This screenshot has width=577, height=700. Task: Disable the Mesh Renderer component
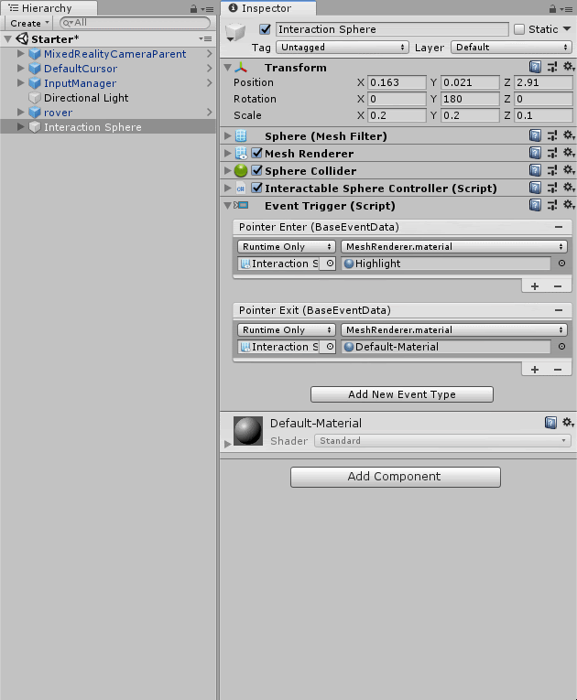(x=257, y=153)
